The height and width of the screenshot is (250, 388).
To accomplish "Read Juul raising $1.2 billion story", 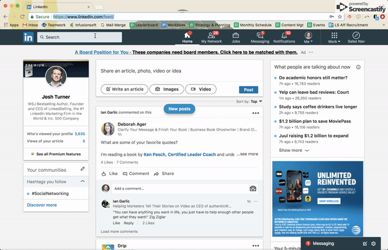I will click(314, 136).
